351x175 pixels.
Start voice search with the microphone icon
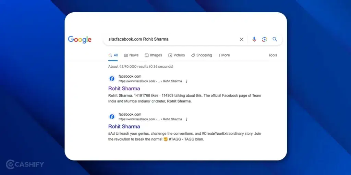point(254,39)
